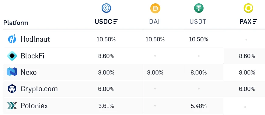Viewport: 265px width, 115px height.
Task: Click the Hodlnaut logo icon
Action: [12, 39]
